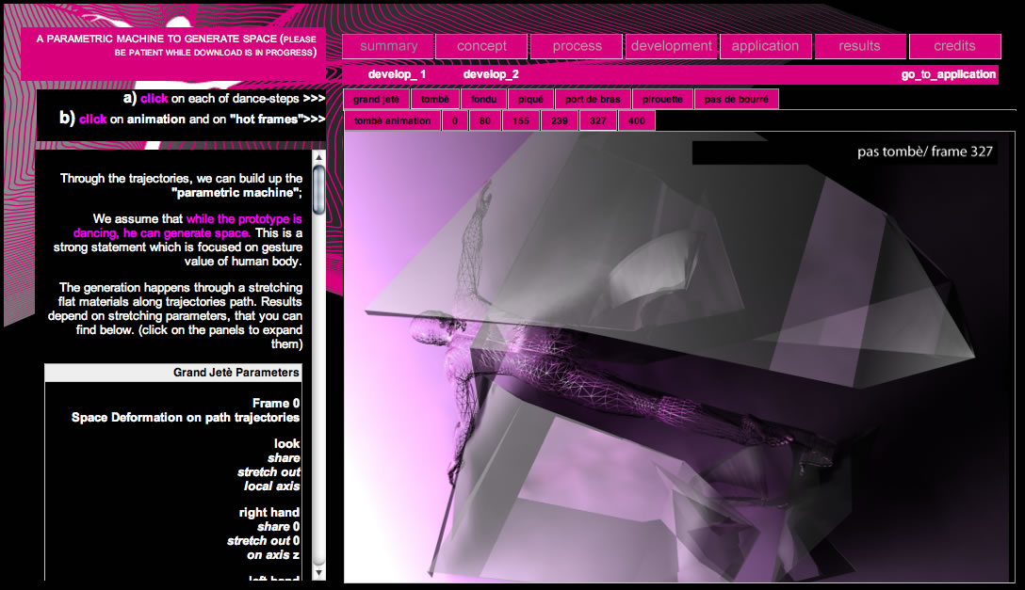
Task: Show hot frame 327
Action: tap(598, 120)
